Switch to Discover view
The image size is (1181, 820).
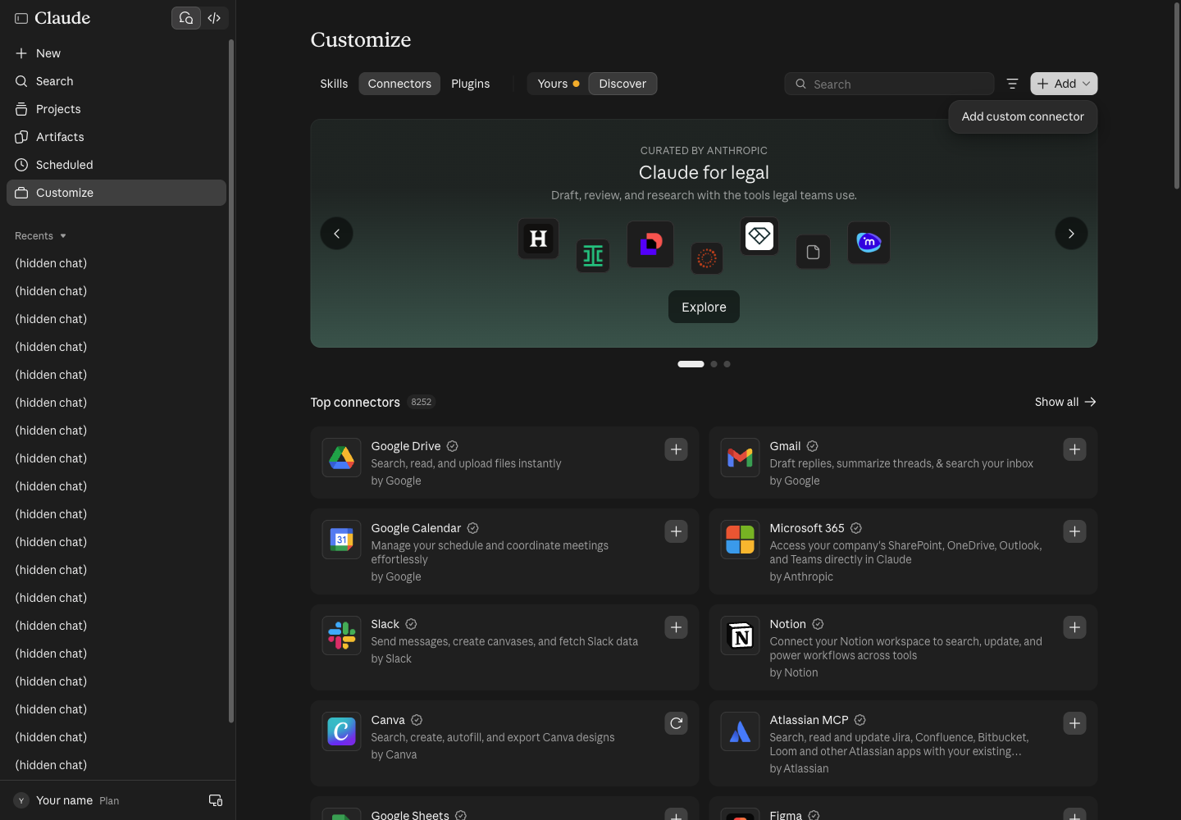pos(622,84)
